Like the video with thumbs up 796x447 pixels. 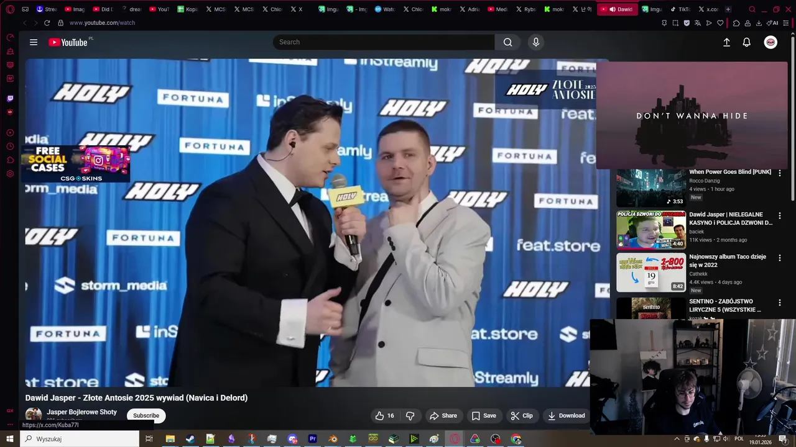[x=384, y=415]
